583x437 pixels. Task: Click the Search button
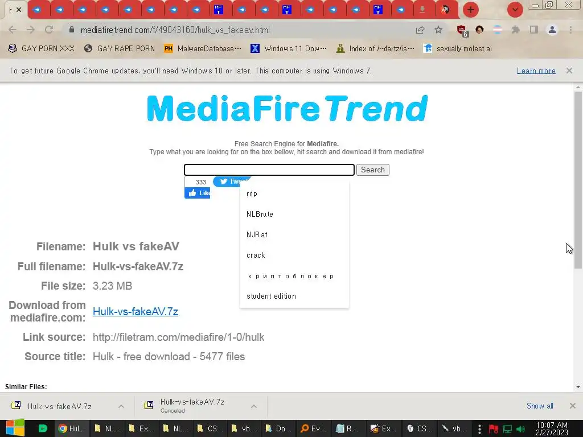pos(372,170)
